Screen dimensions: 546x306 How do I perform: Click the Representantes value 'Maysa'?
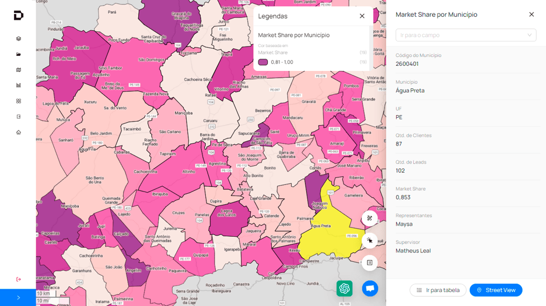pos(404,224)
